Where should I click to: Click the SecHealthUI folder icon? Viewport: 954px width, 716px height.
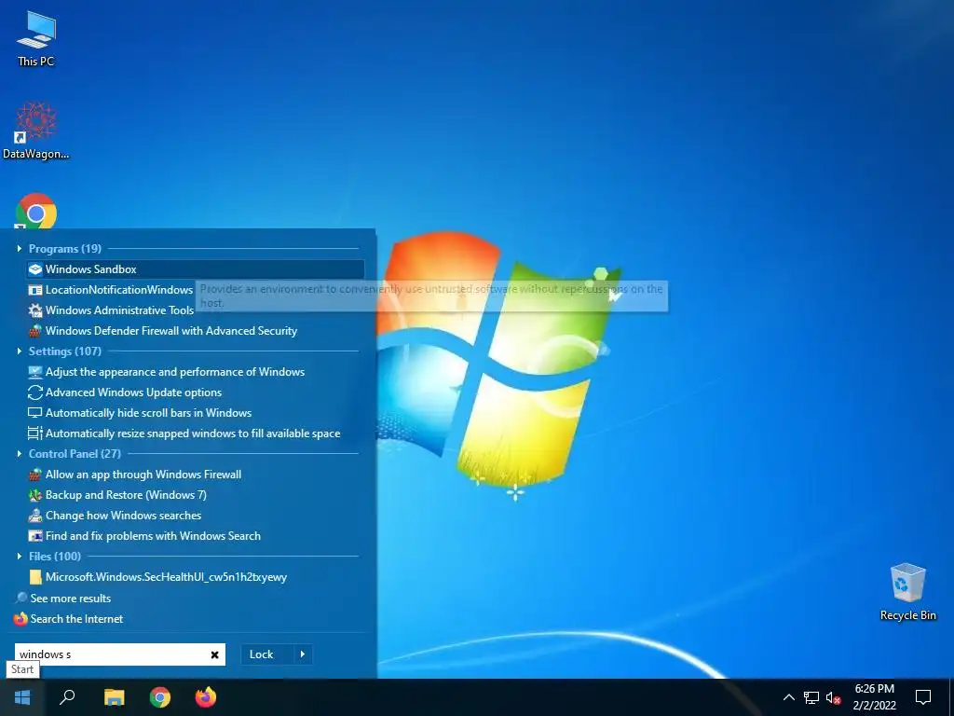[x=35, y=577]
